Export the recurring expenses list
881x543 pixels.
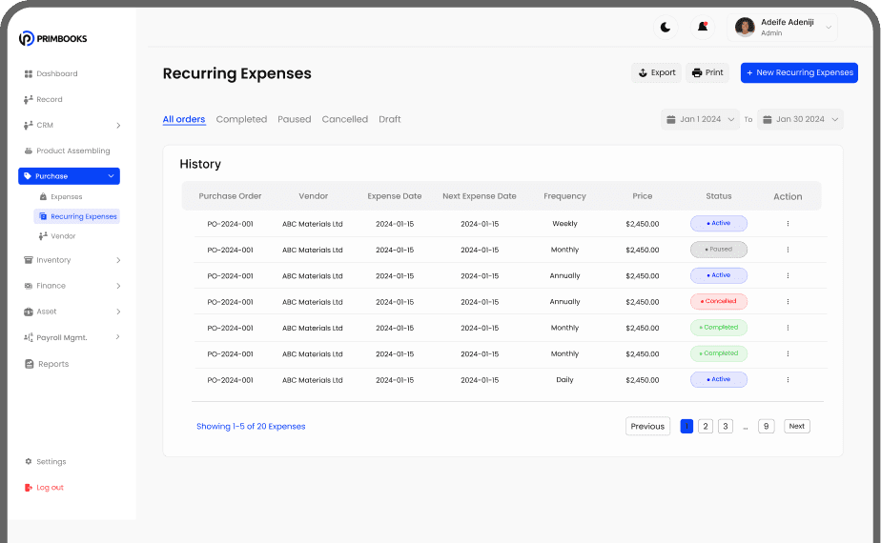pos(656,72)
